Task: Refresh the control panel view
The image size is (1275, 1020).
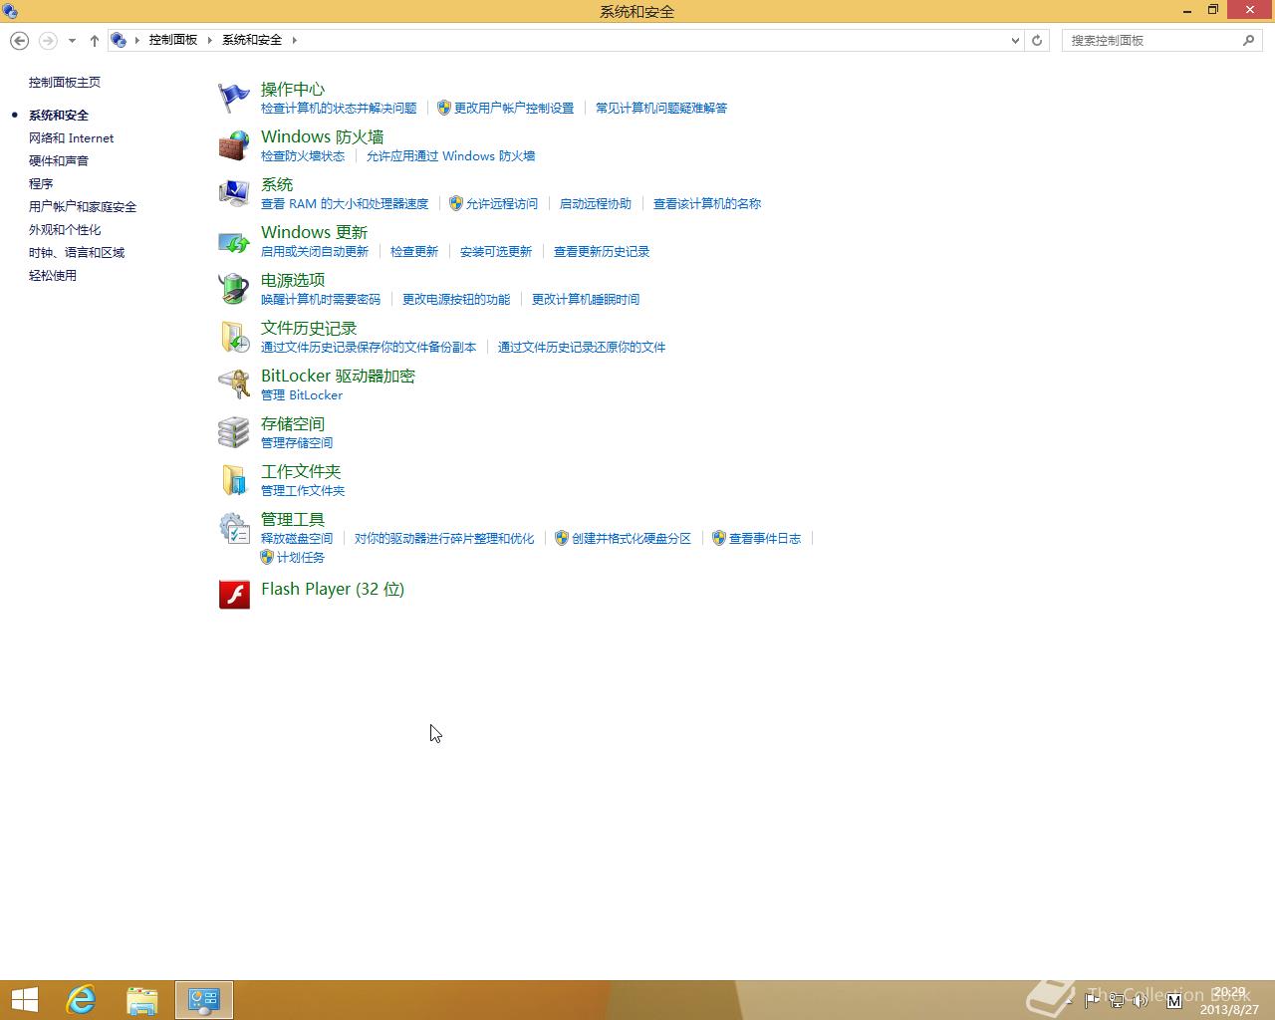Action: [1037, 40]
